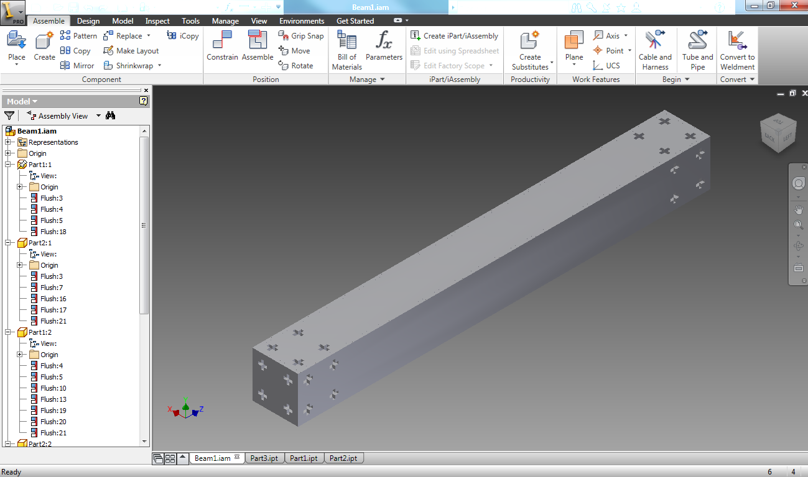Start the Cable and Harness environment

point(655,50)
